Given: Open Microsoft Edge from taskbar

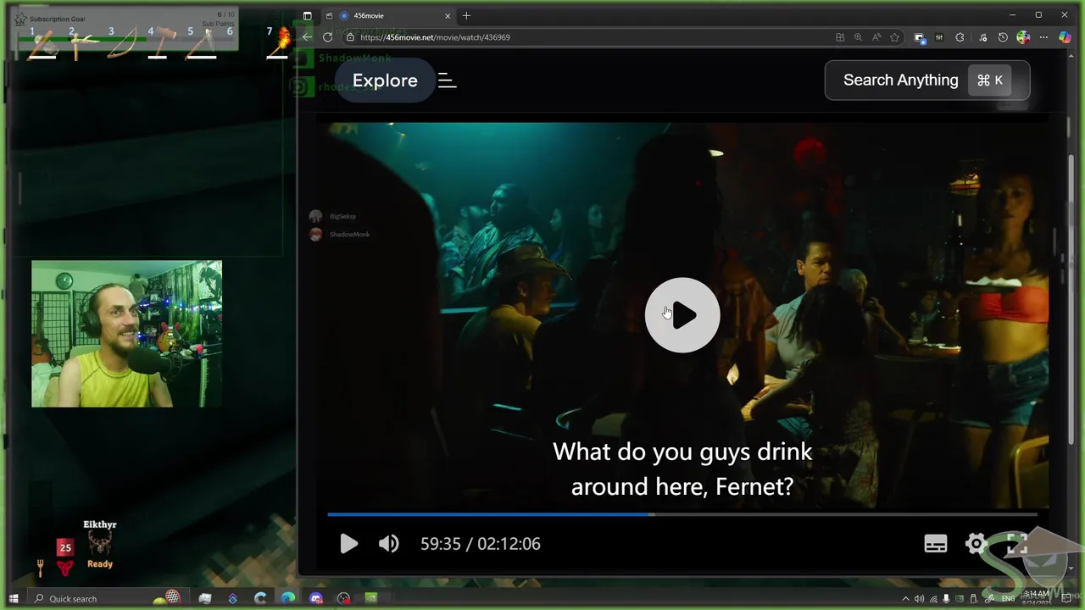Looking at the screenshot, I should click(x=288, y=599).
